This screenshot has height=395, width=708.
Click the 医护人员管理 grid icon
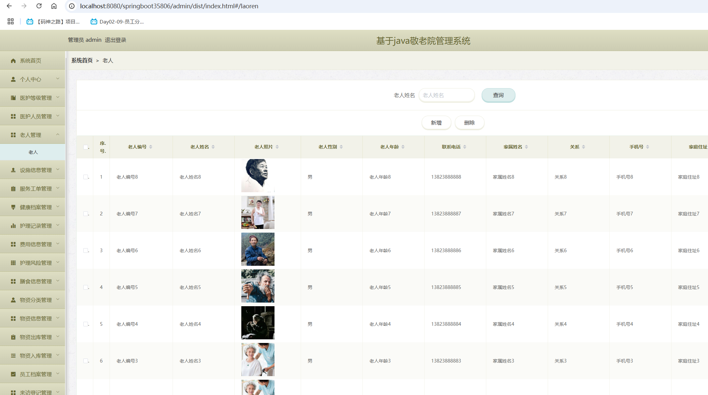tap(13, 116)
